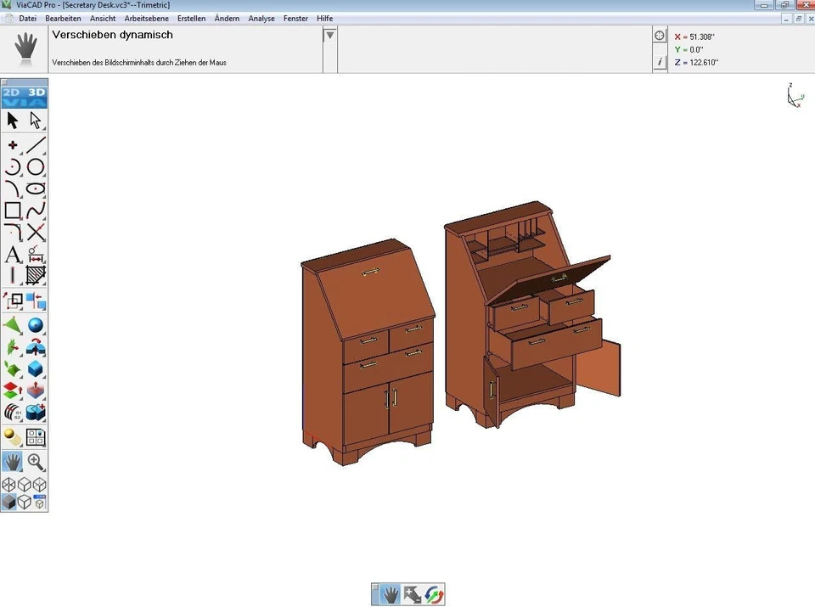This screenshot has width=815, height=607.
Task: Activate the Zoom magnifier tool
Action: point(36,462)
